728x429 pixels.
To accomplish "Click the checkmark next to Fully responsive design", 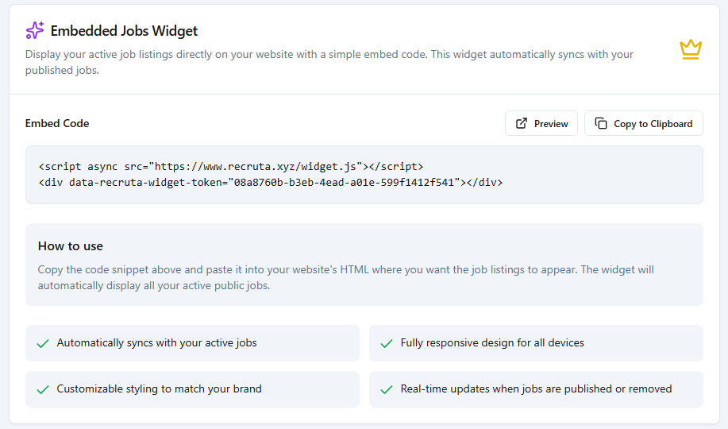I will pyautogui.click(x=387, y=343).
